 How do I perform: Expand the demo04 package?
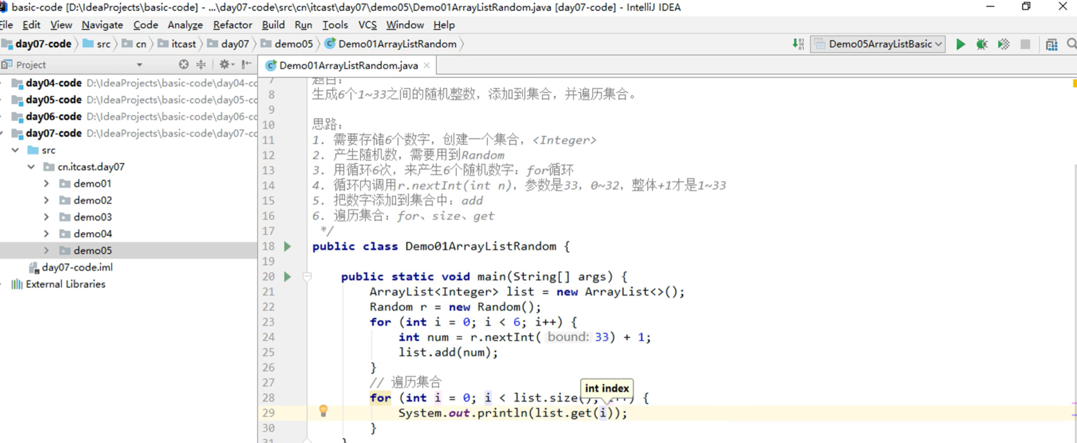[x=46, y=234]
